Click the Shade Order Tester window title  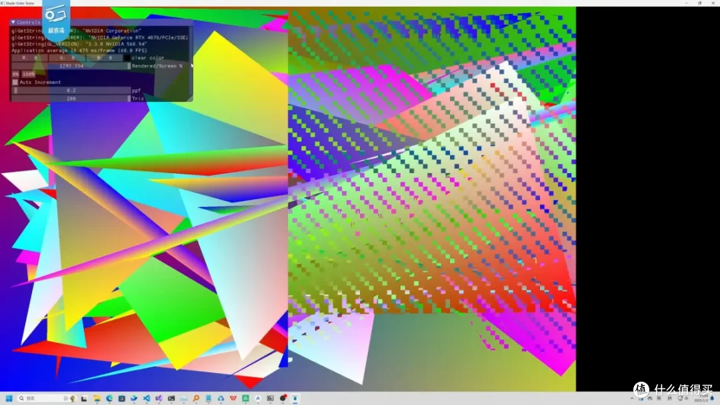click(x=20, y=3)
